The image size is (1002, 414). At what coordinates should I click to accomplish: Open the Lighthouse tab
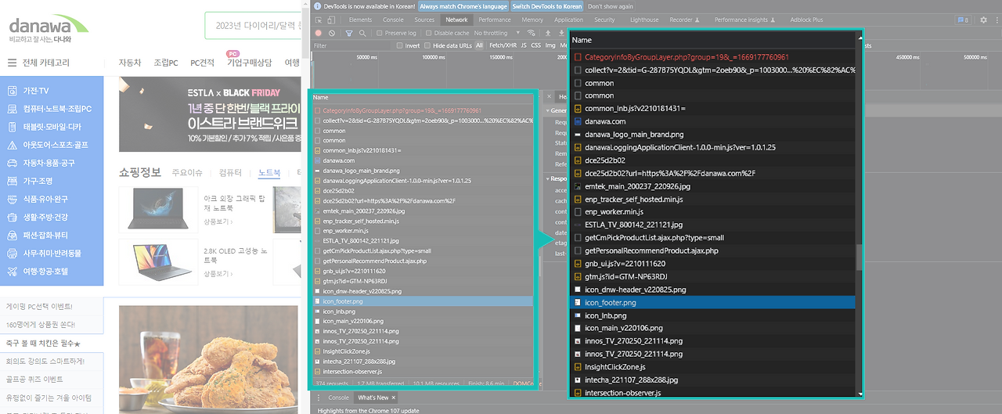pos(644,20)
